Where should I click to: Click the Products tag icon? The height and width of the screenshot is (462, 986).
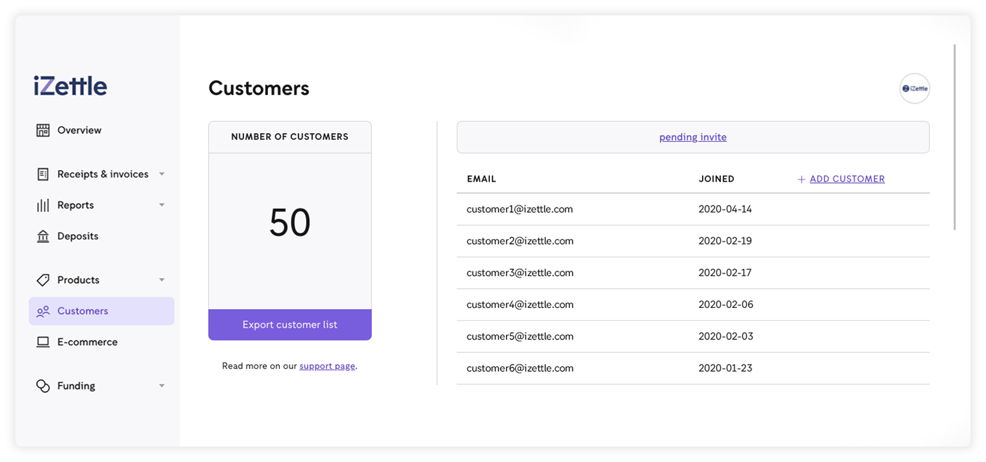[x=43, y=280]
